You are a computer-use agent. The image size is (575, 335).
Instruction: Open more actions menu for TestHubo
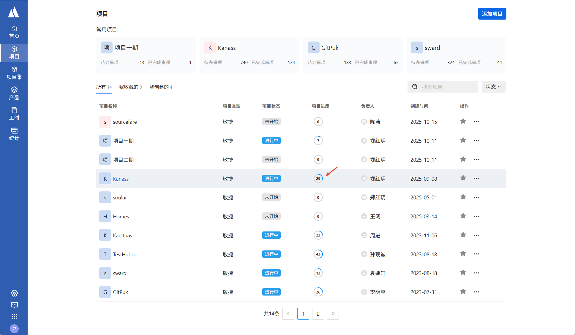pos(476,254)
